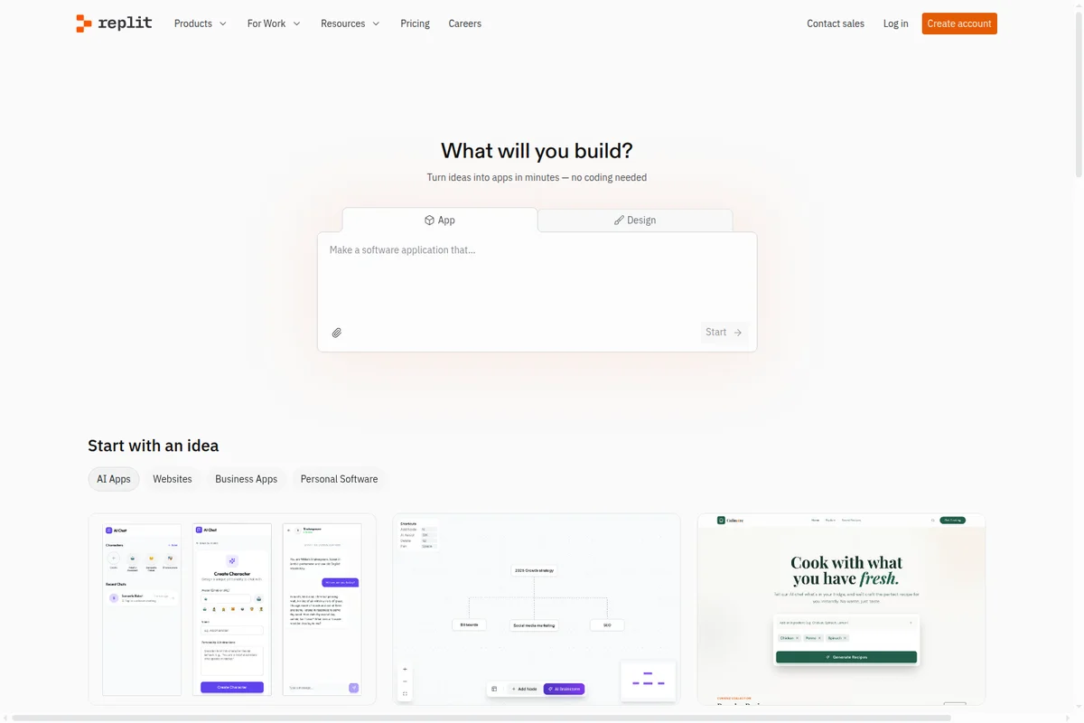Click the fit-view icon in the mind map toolbar

405,692
